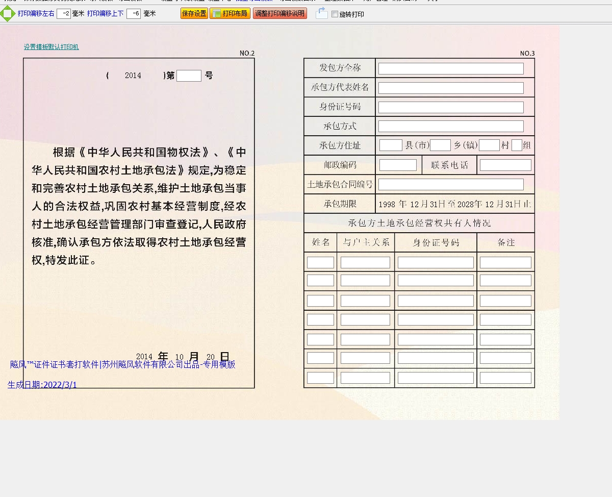Image resolution: width=612 pixels, height=497 pixels.
Task: Click the 县(市) address input box
Action: coord(391,145)
